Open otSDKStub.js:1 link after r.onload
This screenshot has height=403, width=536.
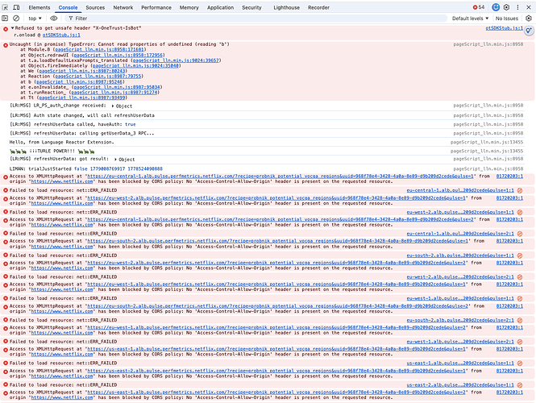[61, 35]
